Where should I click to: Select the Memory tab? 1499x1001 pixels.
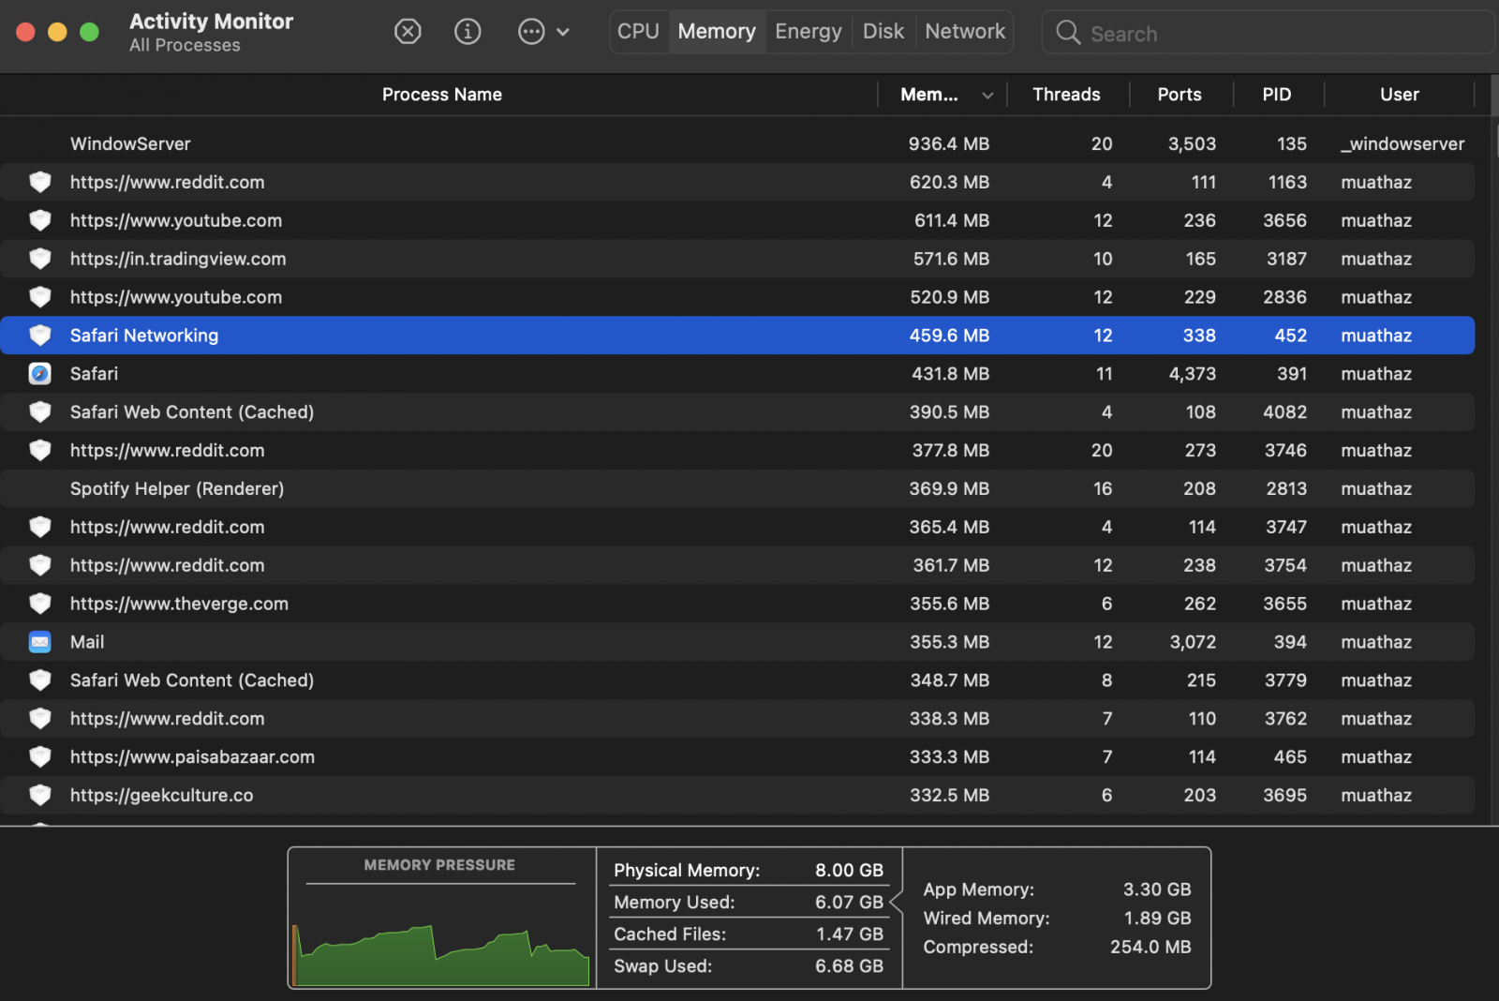click(x=717, y=32)
